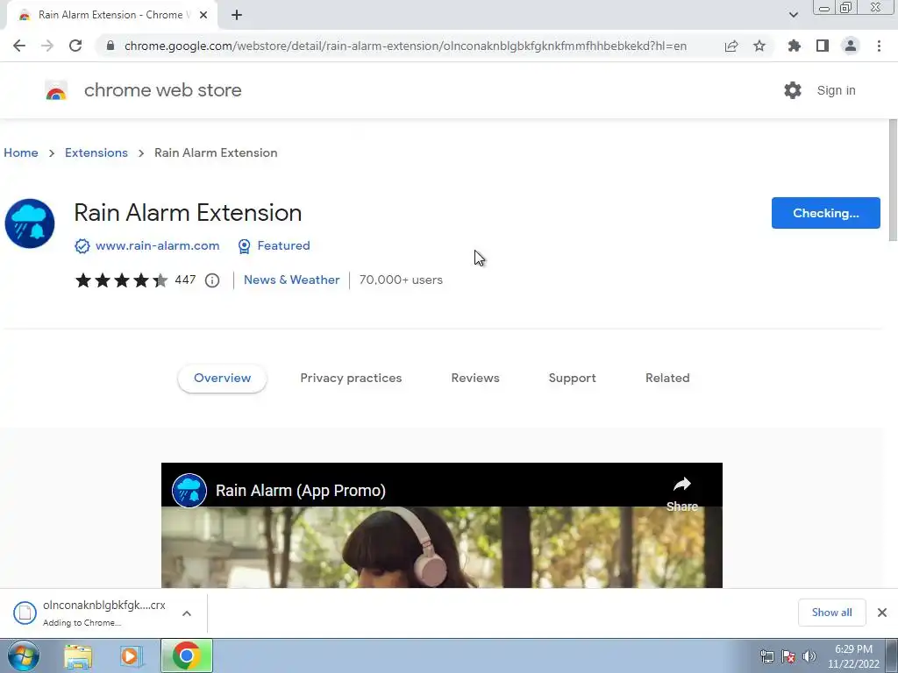Click the network tray icon
This screenshot has width=898, height=673.
766,656
